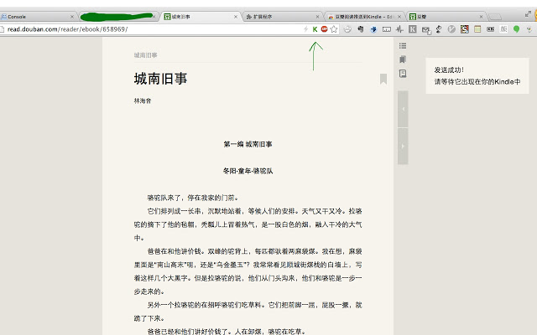The width and height of the screenshot is (537, 335).
Task: Click the red ABP stop-sign icon
Action: pos(325,29)
